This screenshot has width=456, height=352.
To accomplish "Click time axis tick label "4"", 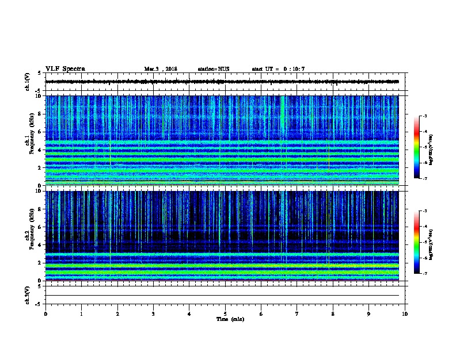I will click(189, 314).
